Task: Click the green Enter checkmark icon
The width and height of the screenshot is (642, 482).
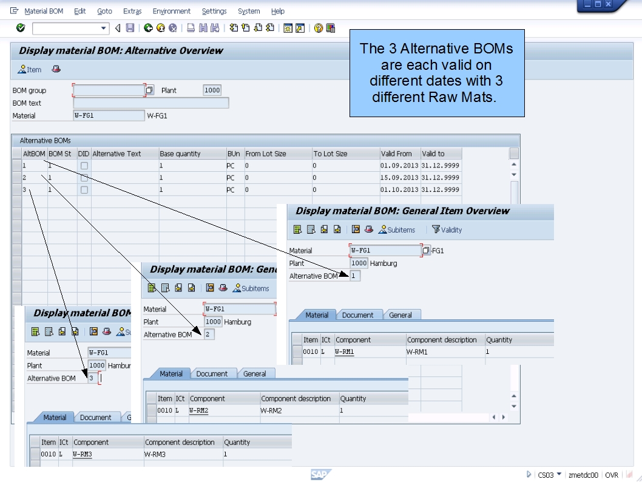Action: pos(21,28)
